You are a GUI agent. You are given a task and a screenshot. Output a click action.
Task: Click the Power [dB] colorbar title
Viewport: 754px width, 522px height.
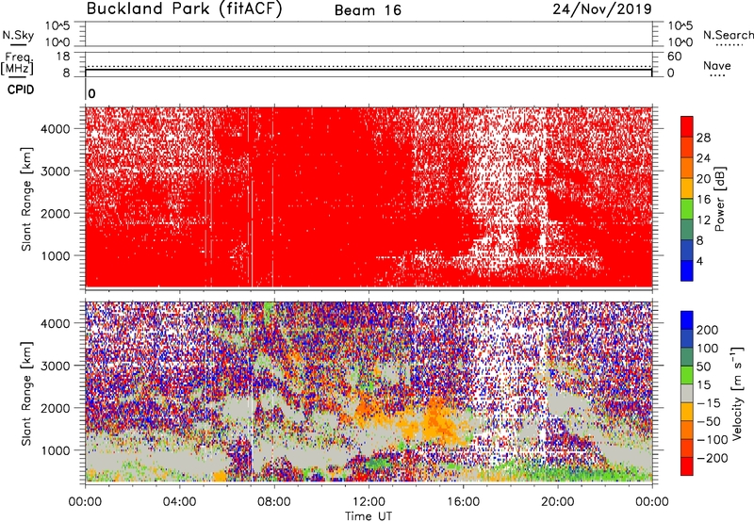[x=720, y=199]
